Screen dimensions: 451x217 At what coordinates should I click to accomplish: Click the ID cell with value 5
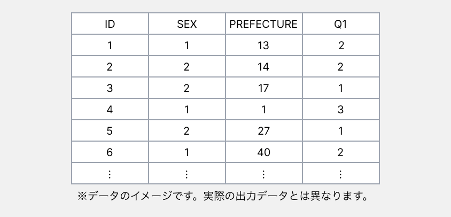(110, 131)
